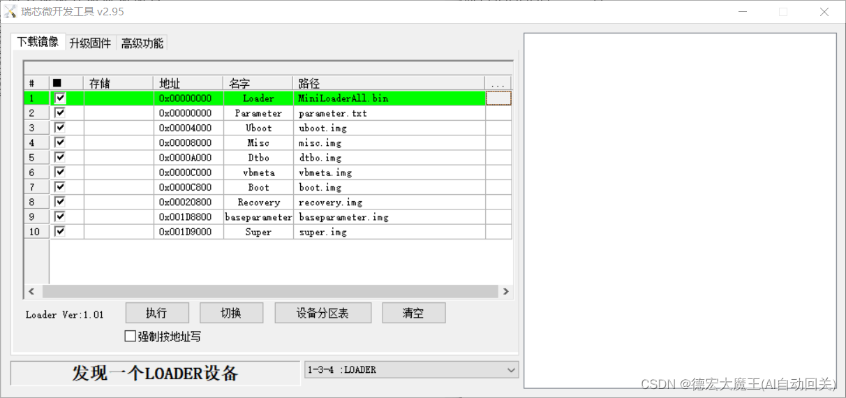Screen dimensions: 846x398
Task: Toggle the Recovery row checkbox
Action: (60, 202)
